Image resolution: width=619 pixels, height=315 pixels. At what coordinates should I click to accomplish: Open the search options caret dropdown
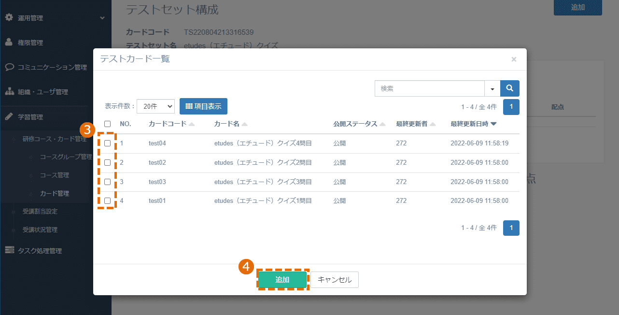click(492, 88)
